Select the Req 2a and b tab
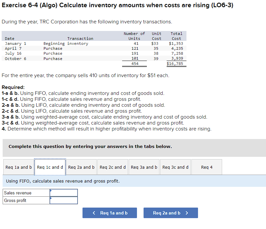The height and width of the screenshot is (229, 266). coord(81,167)
